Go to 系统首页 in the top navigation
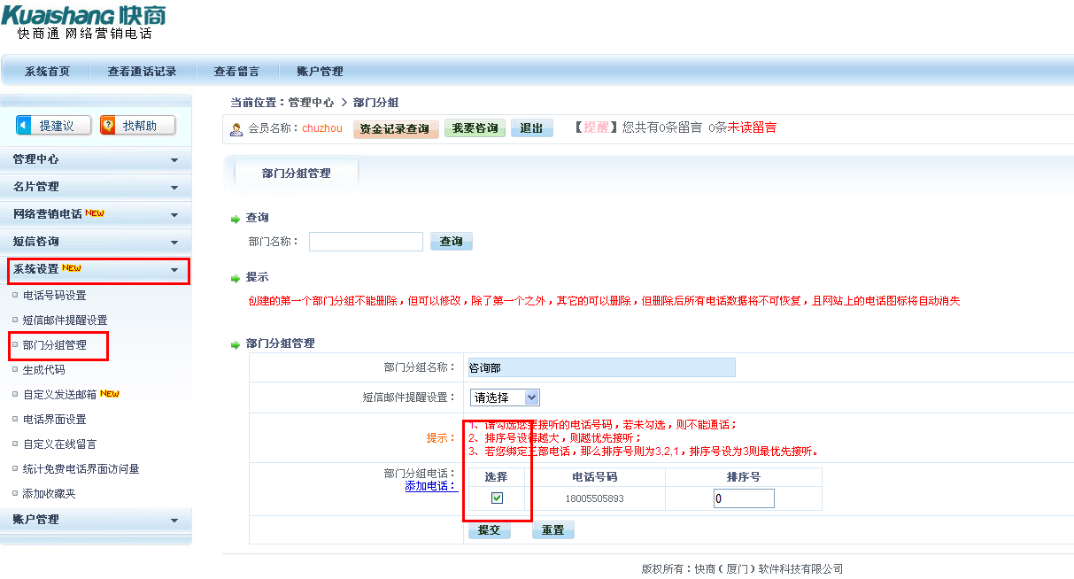 pos(47,72)
